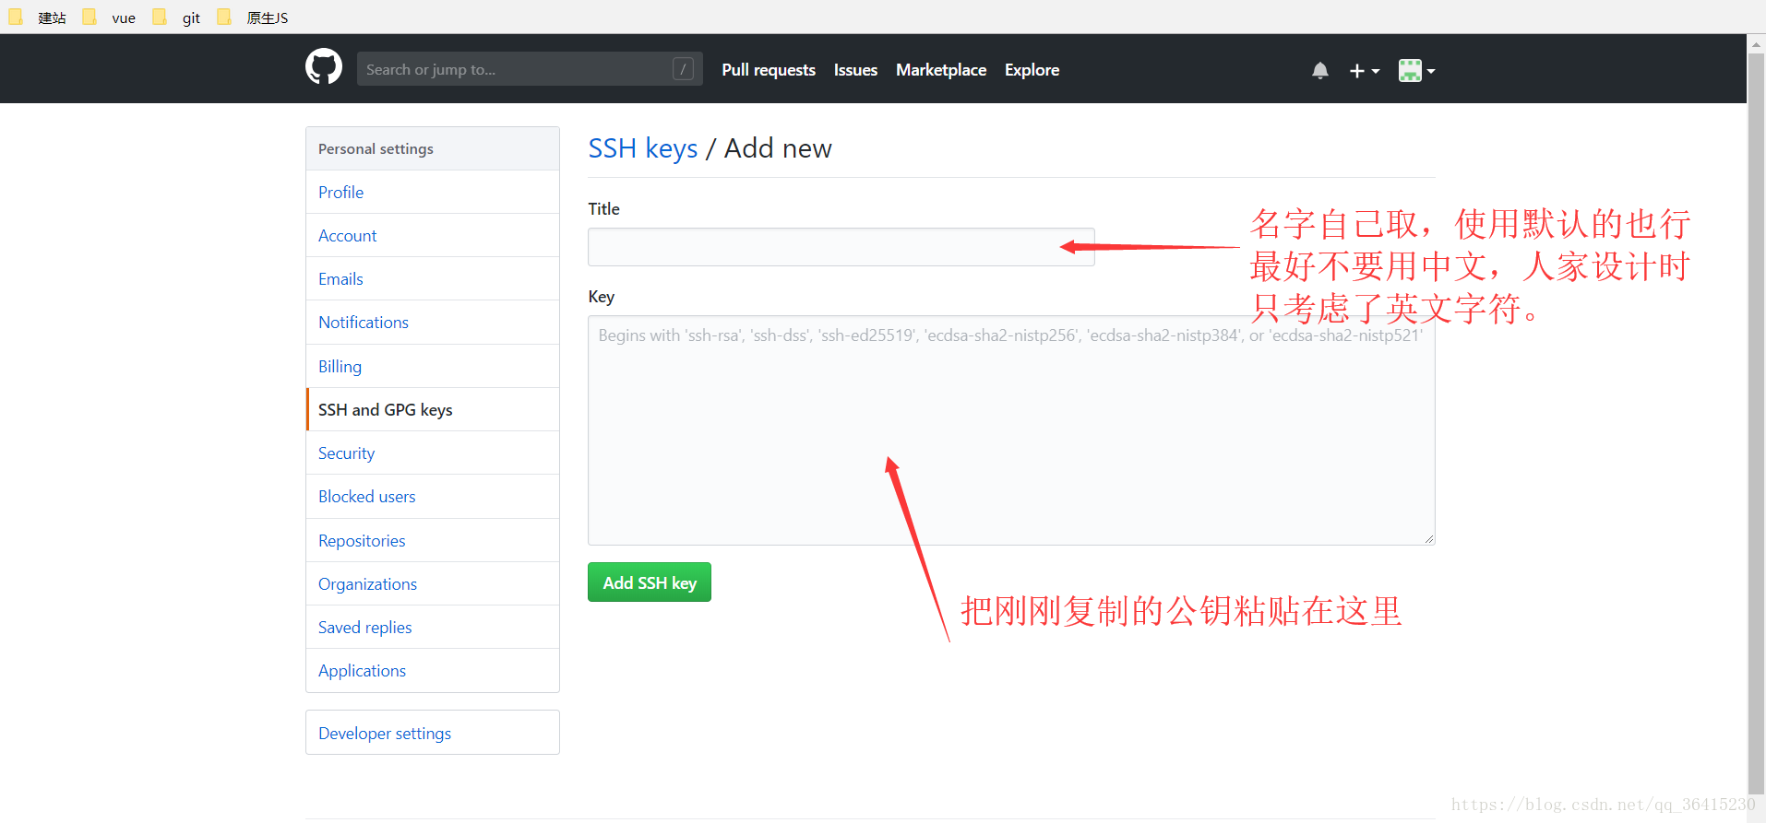Open the Explore page
1766x823 pixels.
tap(1032, 70)
